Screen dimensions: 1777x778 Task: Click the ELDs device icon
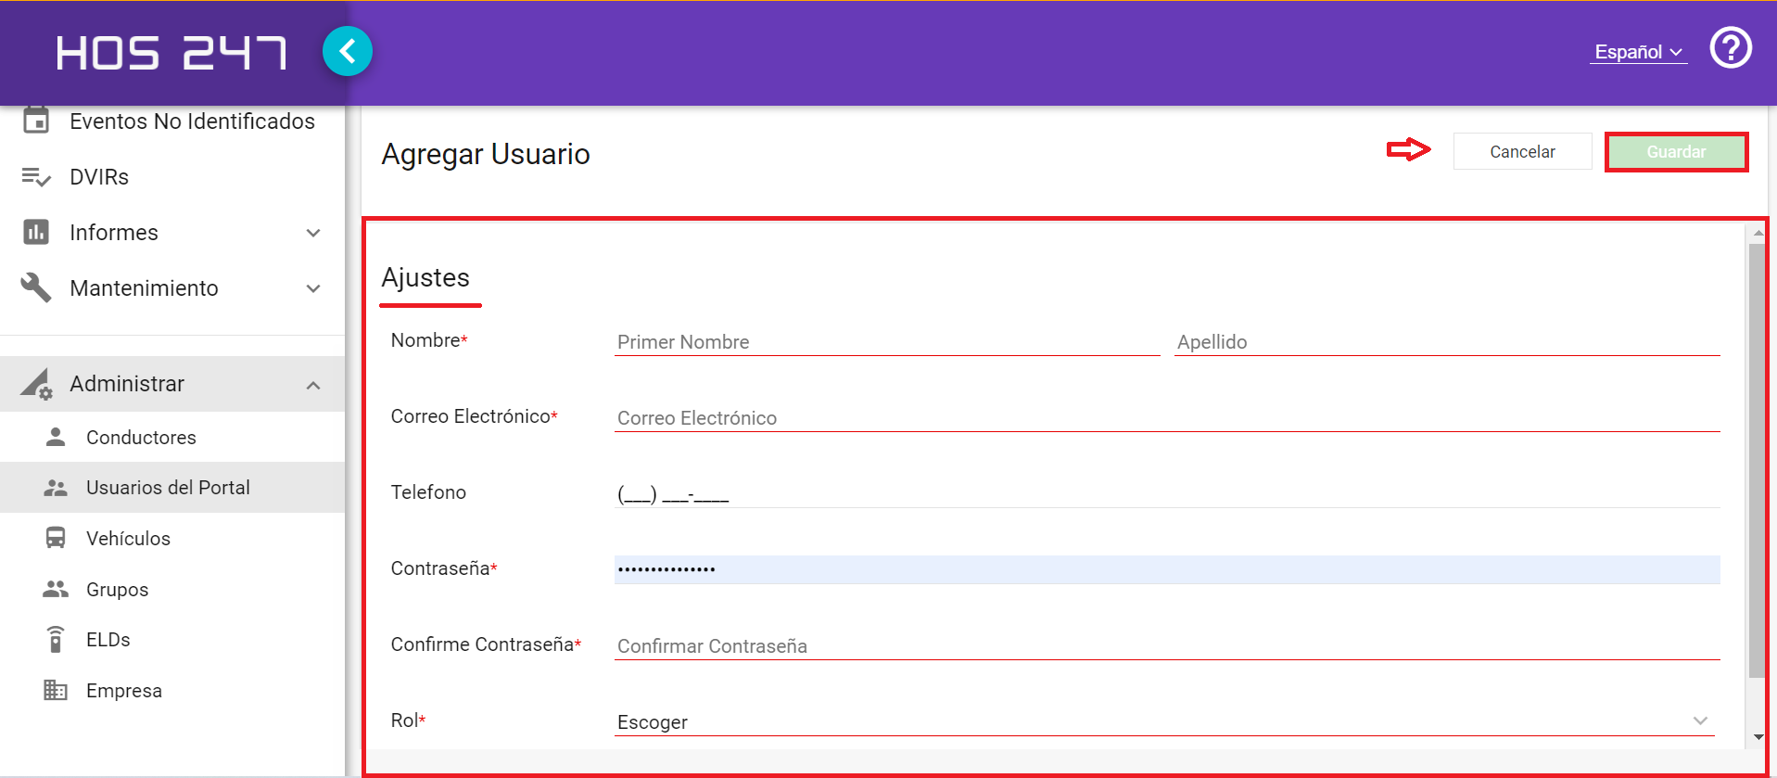[x=56, y=639]
